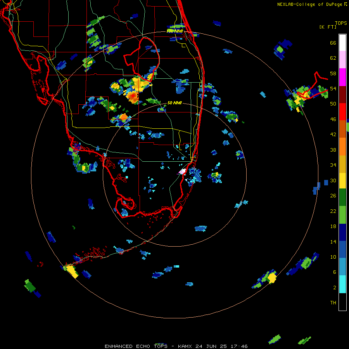The image size is (349, 349).
Task: Click the 18 legend value
Action: pos(333,226)
